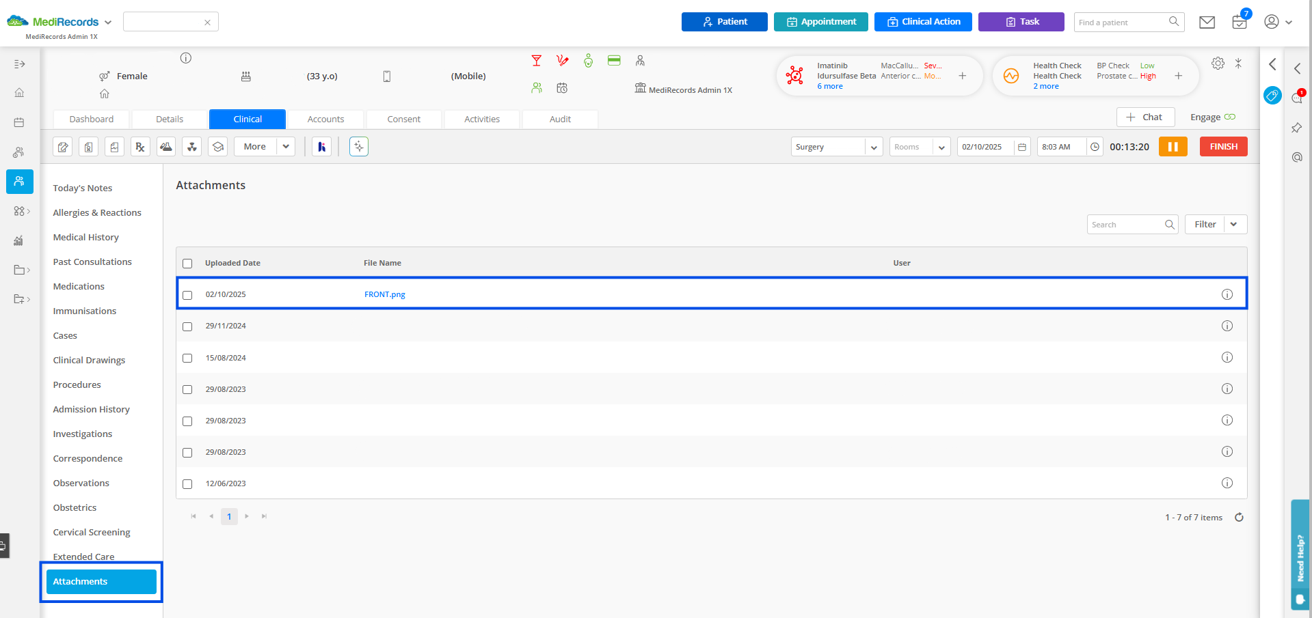Open the Rooms dropdown
Screen dimensions: 1312x618
pos(942,146)
